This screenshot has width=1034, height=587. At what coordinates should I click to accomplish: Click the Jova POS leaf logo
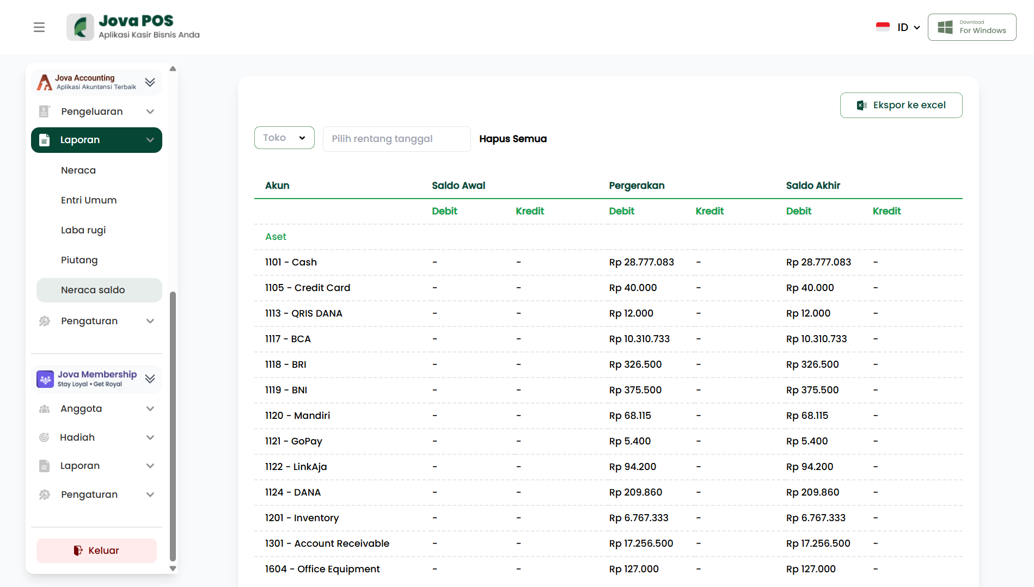pyautogui.click(x=80, y=27)
